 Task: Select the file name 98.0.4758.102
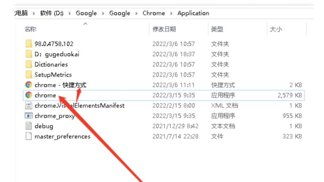[54, 44]
